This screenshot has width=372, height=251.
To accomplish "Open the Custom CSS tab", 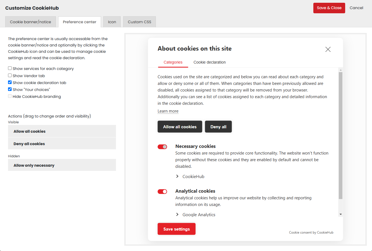I will click(x=139, y=22).
